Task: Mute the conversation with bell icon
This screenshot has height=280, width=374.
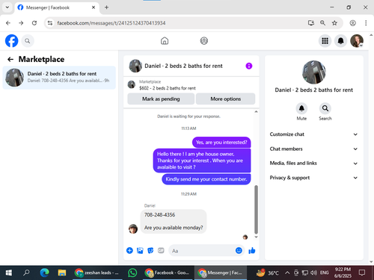Action: click(x=301, y=108)
